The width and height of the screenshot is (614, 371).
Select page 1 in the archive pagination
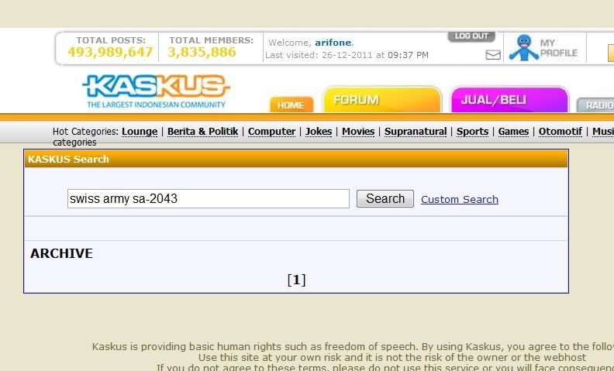coord(296,280)
